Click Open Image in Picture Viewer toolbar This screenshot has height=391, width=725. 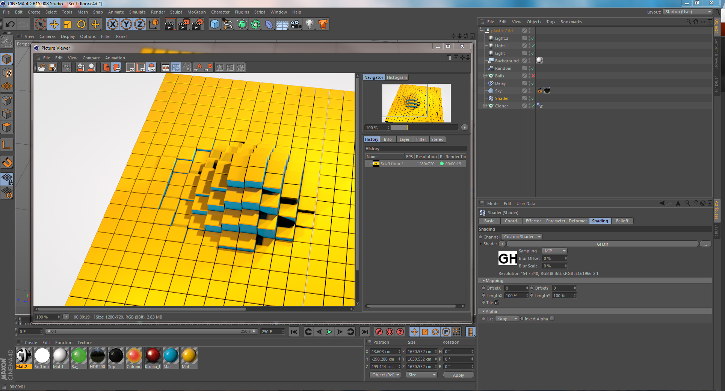42,68
